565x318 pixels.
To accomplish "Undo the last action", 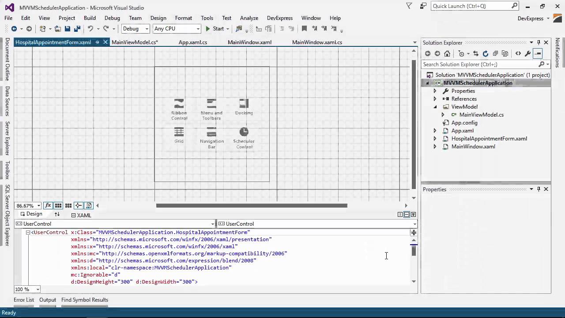I will coord(90,29).
